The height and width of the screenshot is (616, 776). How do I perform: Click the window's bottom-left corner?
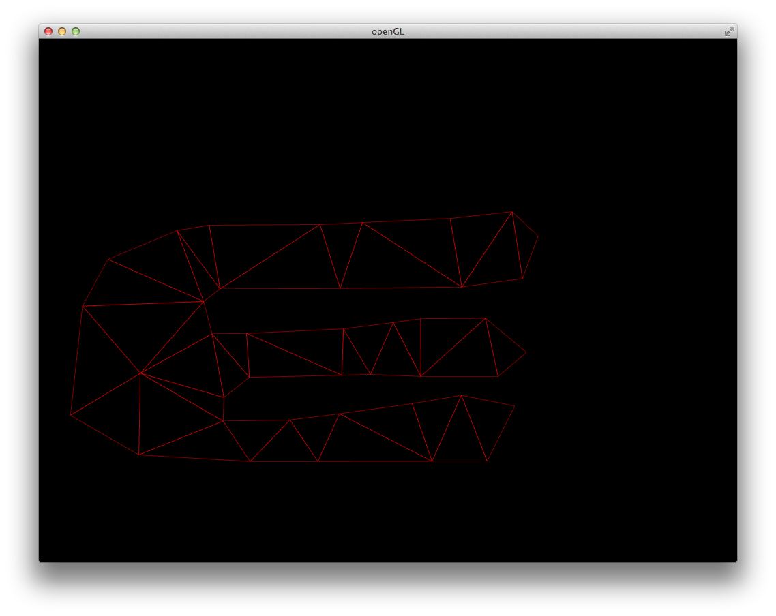[x=40, y=561]
